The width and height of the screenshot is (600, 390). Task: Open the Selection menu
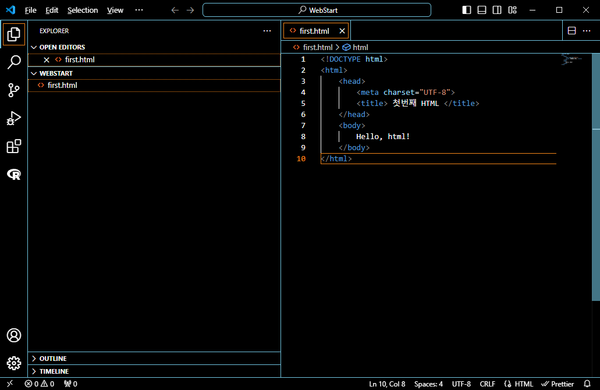click(83, 10)
